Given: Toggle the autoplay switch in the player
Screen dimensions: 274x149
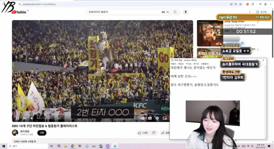Looking at the screenshot, I should (142, 118).
